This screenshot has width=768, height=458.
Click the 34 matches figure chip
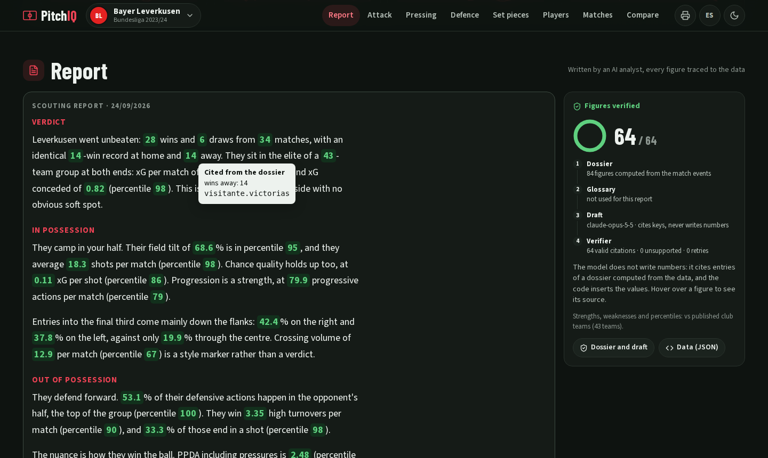point(265,140)
